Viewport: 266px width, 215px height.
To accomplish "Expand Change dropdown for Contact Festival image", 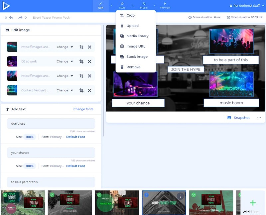I will click(x=65, y=90).
